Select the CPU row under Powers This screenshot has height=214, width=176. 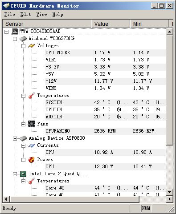coord(106,167)
